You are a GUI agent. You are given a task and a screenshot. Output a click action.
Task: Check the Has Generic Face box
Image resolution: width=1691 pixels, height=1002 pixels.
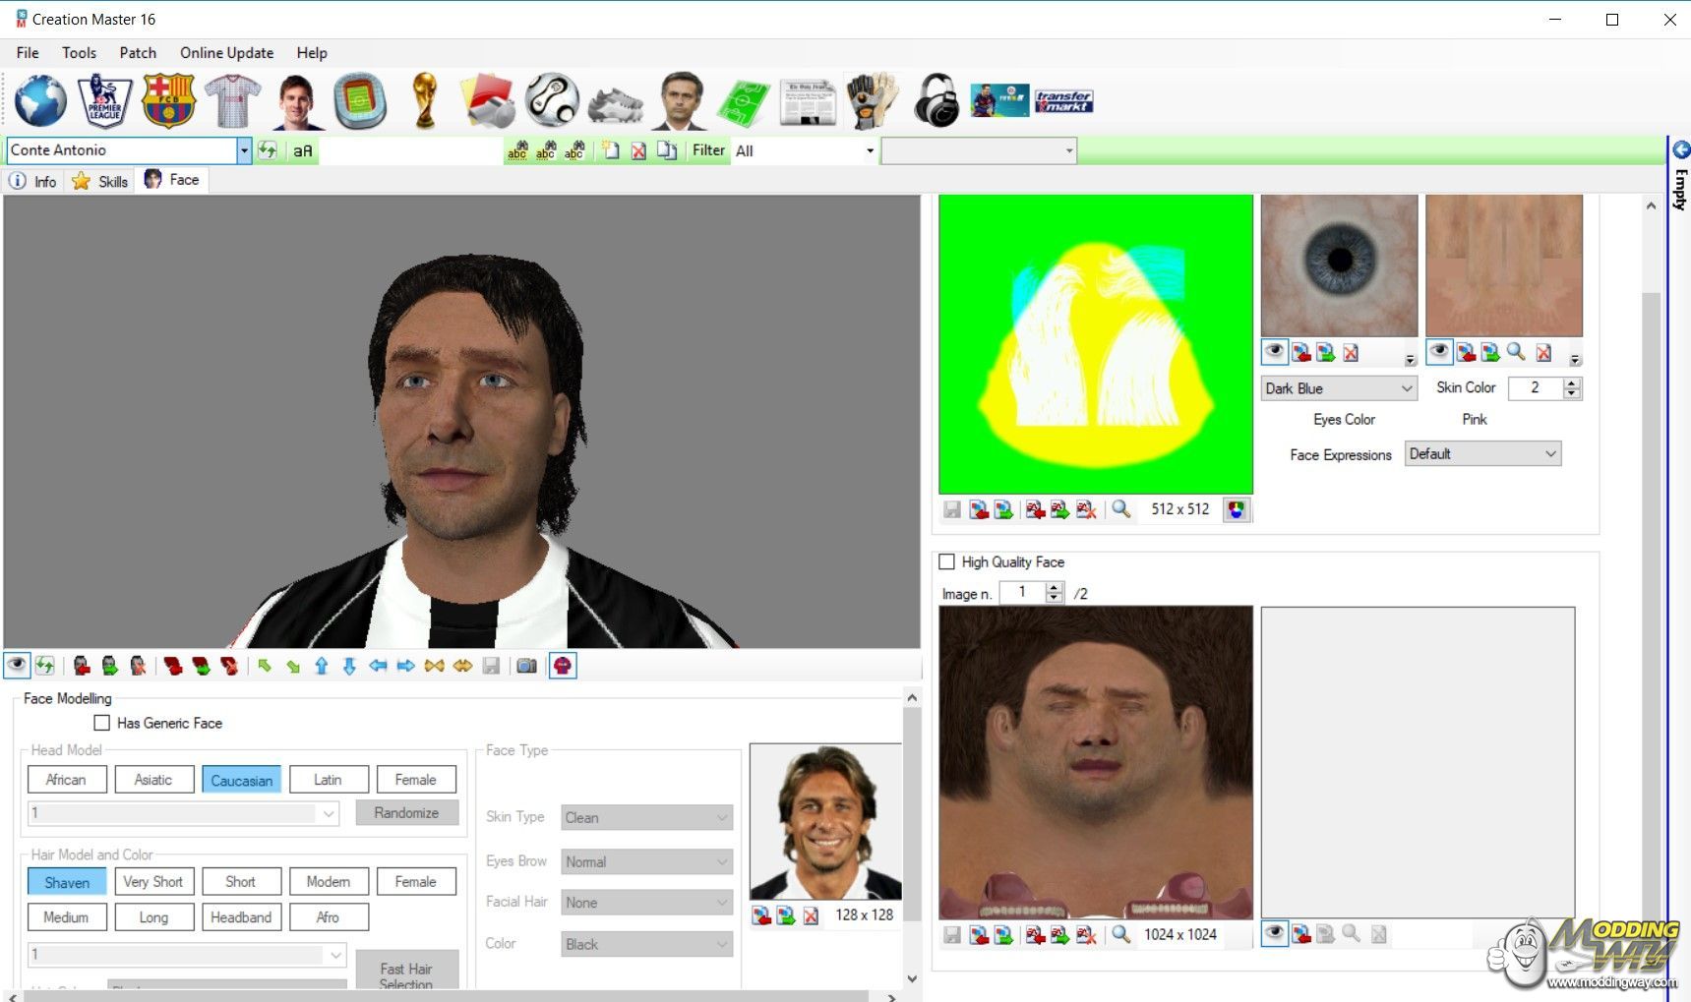[101, 723]
